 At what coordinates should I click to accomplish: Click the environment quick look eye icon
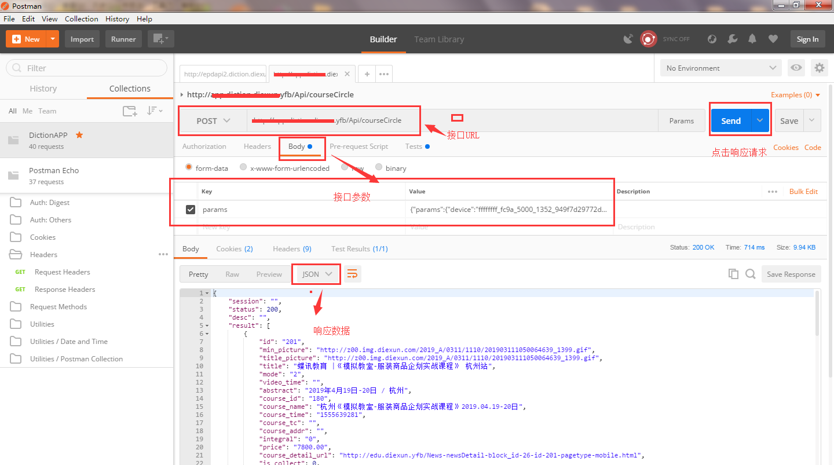tap(797, 68)
